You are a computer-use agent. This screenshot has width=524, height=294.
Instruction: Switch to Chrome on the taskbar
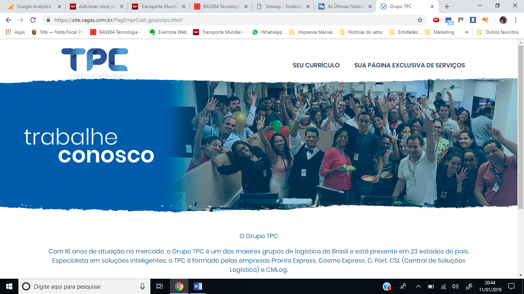click(179, 286)
